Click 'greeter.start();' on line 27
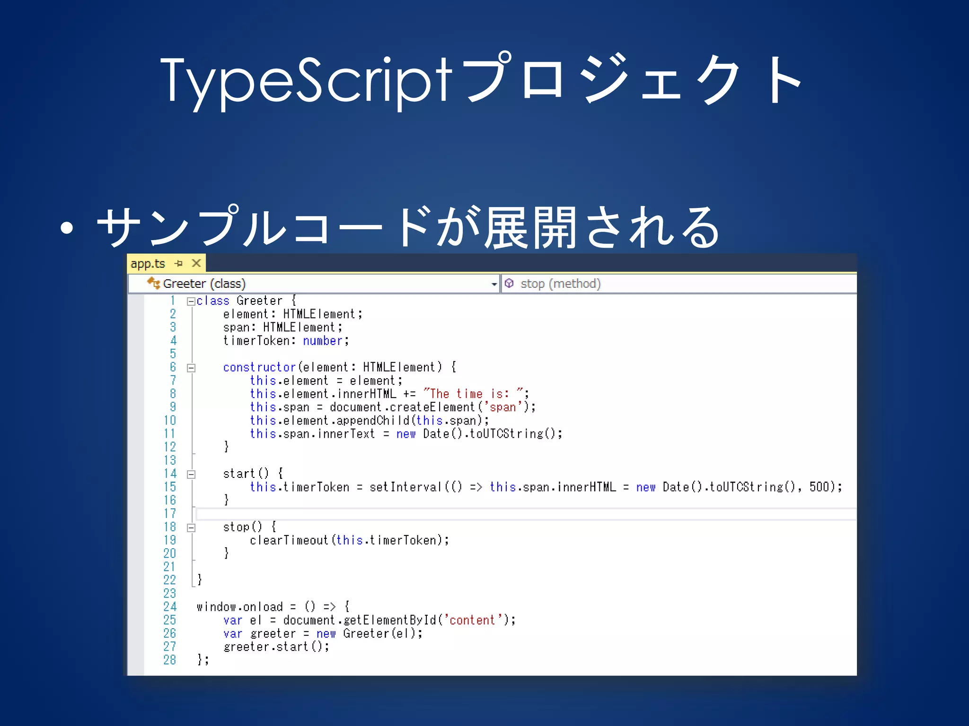 276,646
